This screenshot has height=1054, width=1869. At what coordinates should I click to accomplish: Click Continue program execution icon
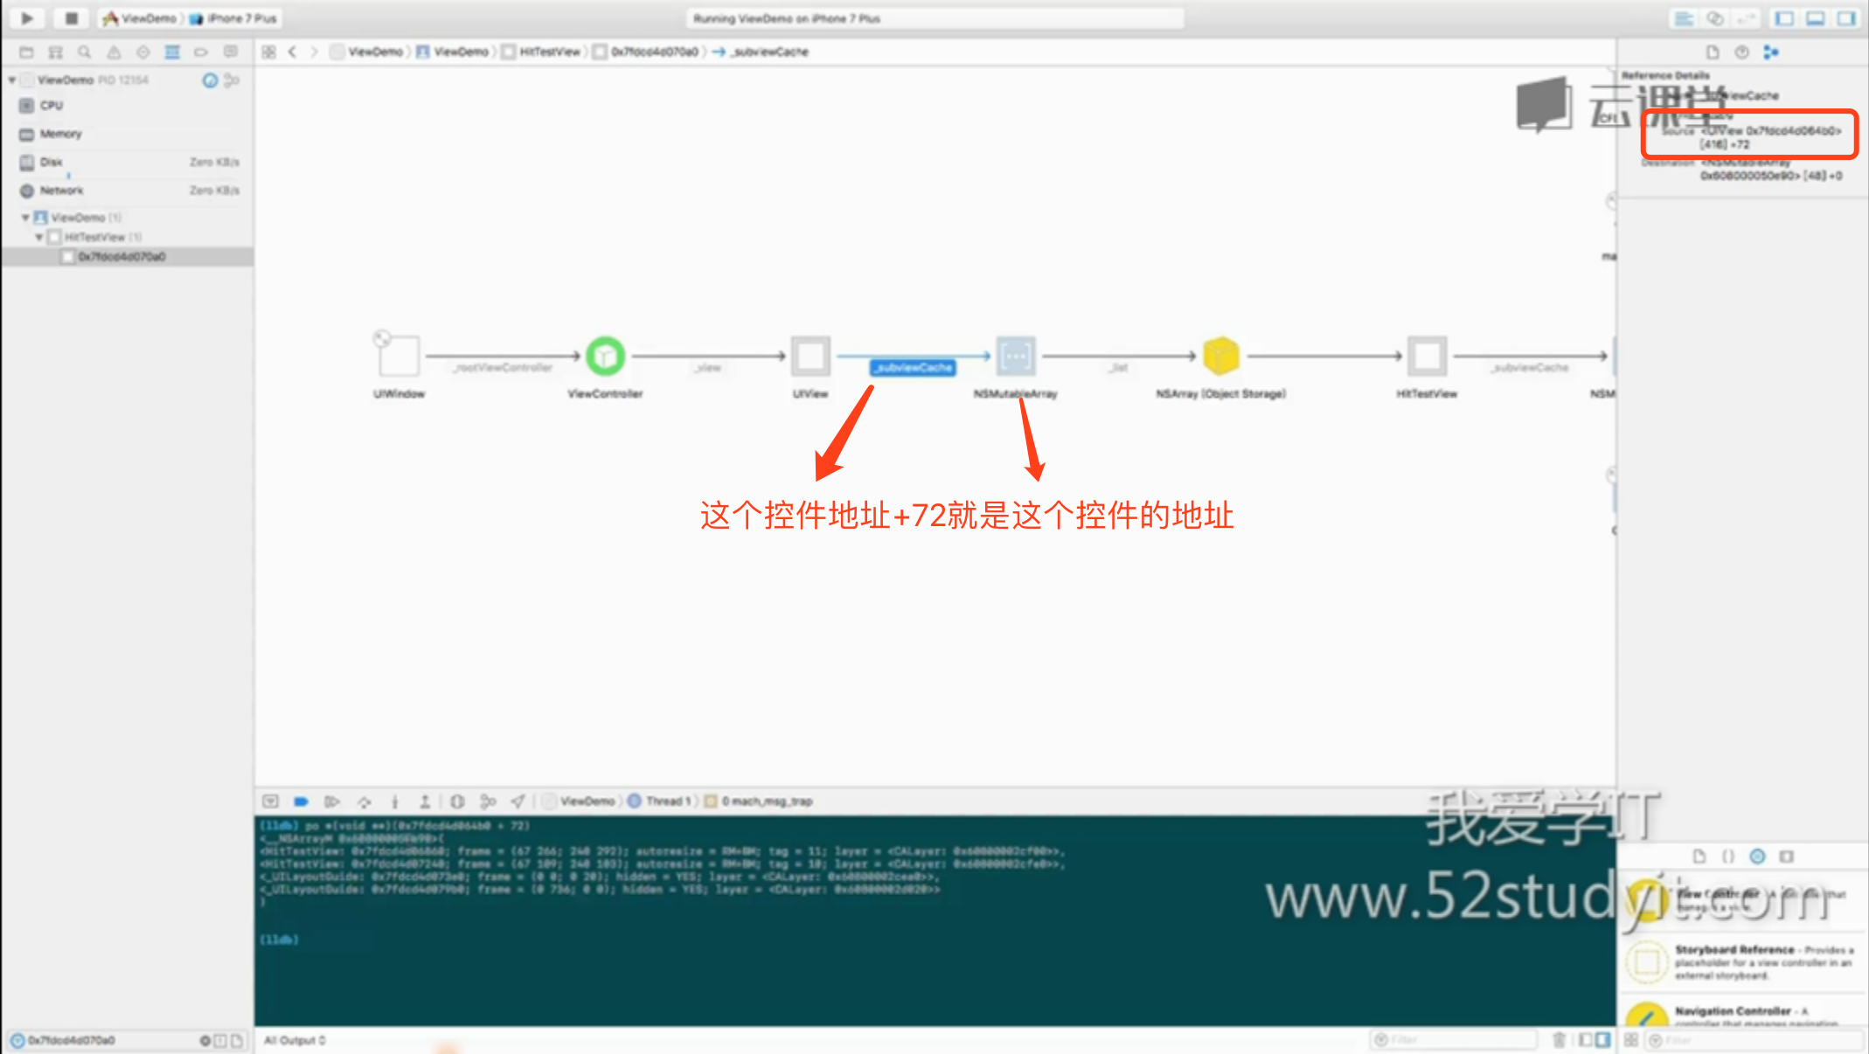pos(331,801)
